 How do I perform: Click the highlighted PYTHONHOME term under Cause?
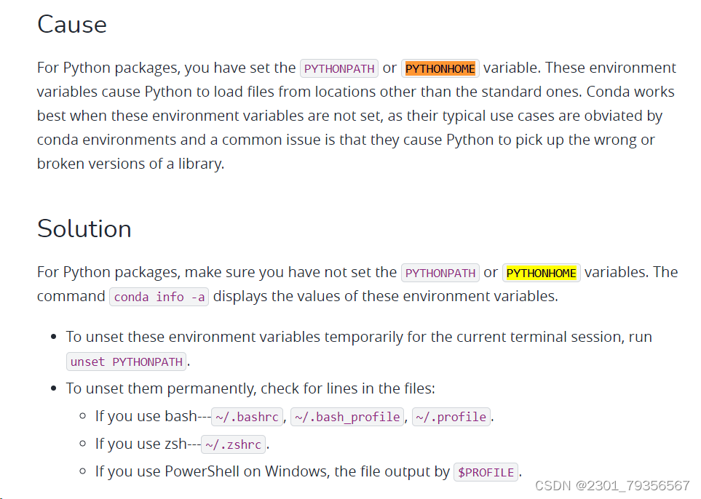440,68
